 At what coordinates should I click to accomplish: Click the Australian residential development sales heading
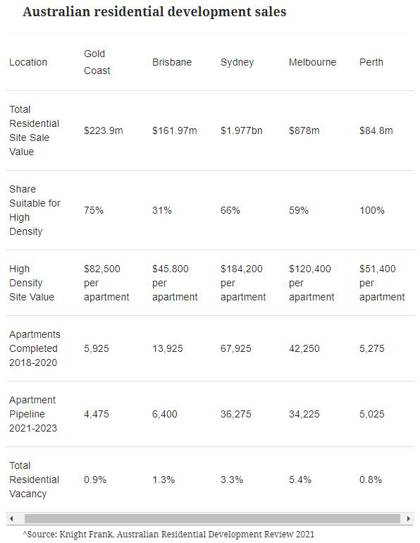(154, 12)
